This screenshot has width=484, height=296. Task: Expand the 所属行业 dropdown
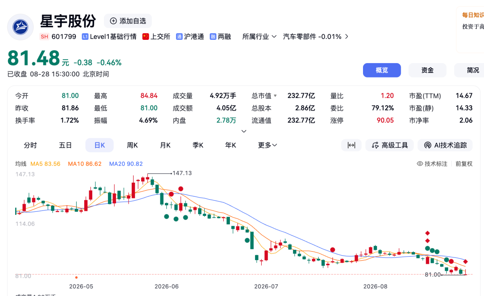259,37
